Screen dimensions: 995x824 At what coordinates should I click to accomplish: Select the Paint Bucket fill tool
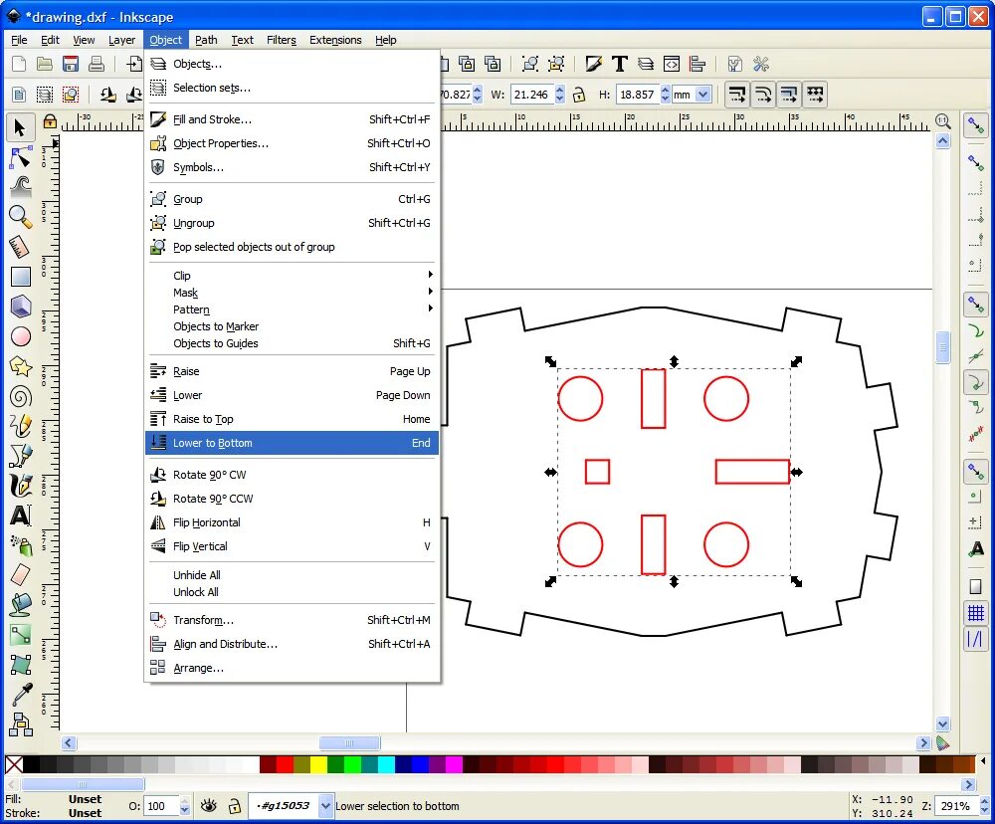point(20,605)
